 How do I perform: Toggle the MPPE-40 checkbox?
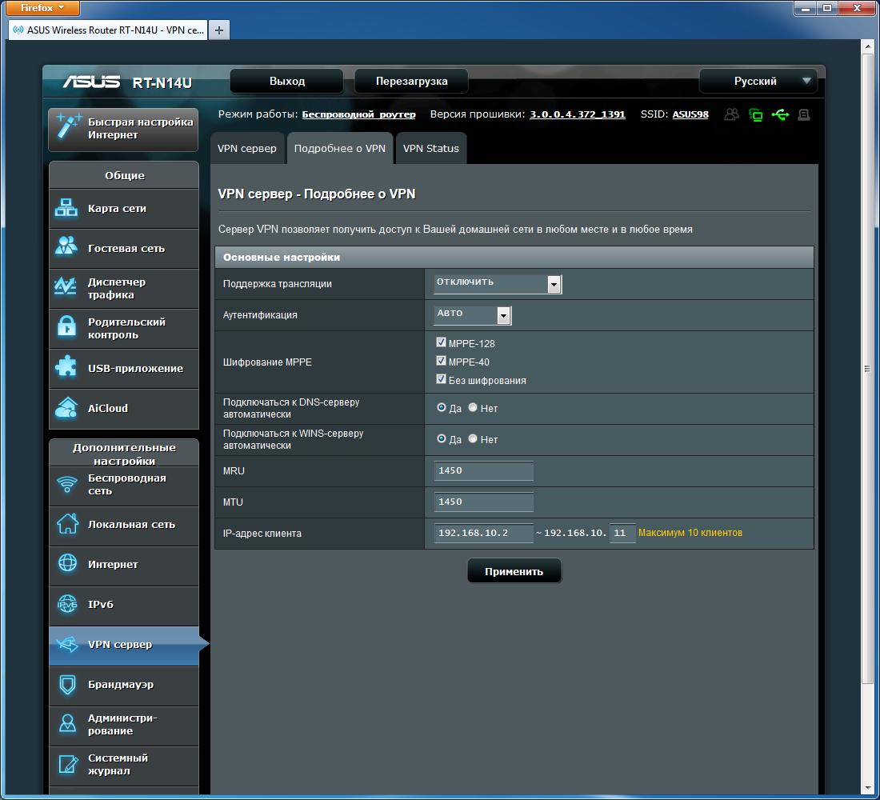[441, 361]
